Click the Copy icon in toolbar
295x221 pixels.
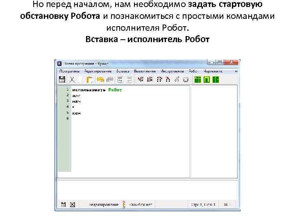[x=81, y=79]
